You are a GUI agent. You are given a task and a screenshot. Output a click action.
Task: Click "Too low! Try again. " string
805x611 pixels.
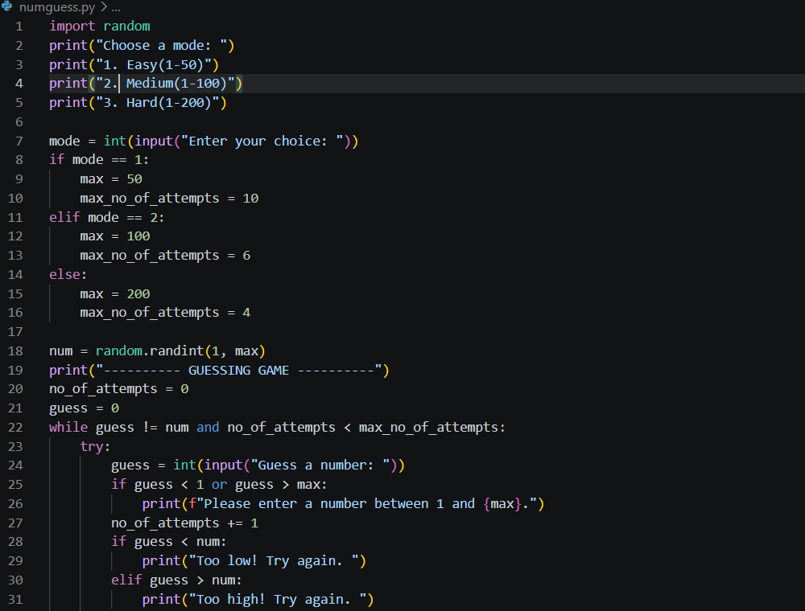pos(274,561)
